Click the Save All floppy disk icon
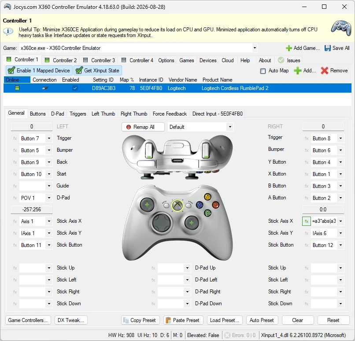Image resolution: width=355 pixels, height=341 pixels. [x=327, y=48]
